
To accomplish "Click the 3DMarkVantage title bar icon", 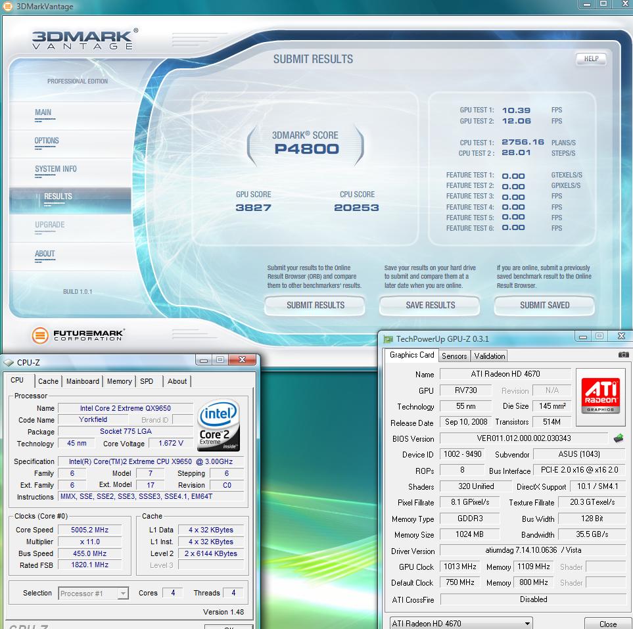I will [x=8, y=6].
